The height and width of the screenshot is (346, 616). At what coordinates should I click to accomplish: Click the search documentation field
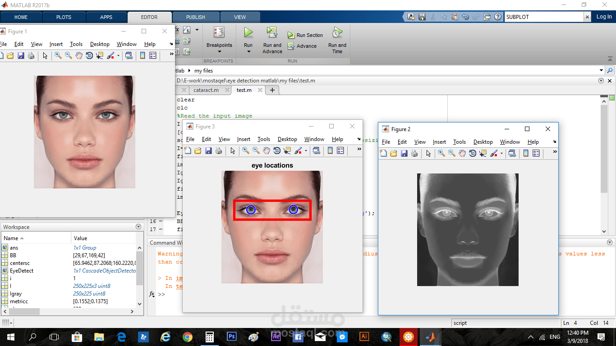[x=544, y=17]
